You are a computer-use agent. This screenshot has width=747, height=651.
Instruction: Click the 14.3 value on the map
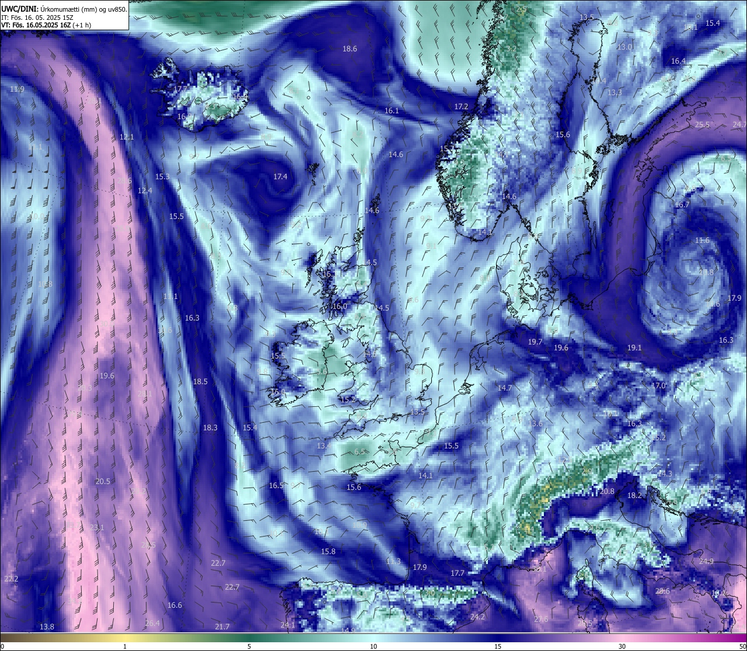[x=665, y=474]
